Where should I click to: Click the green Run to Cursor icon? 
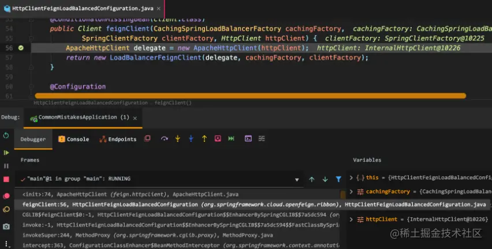pos(231,138)
